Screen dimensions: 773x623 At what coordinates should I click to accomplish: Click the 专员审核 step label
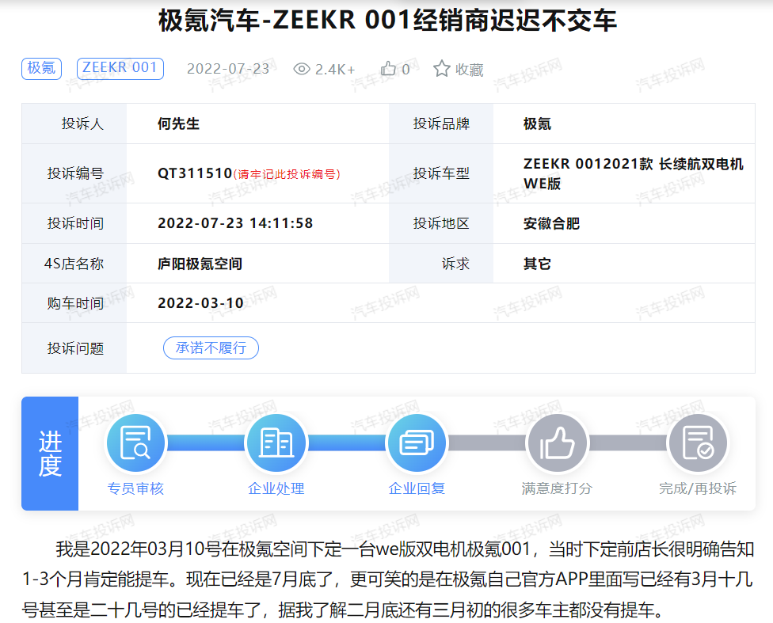[x=135, y=488]
